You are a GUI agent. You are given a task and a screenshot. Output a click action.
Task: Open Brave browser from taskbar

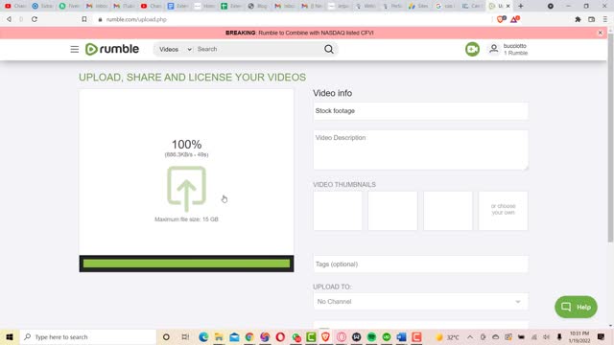pos(325,336)
